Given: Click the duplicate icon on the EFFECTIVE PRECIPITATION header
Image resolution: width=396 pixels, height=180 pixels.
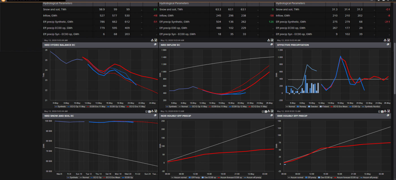Looking at the screenshot, I should click(388, 45).
